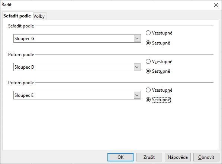Image resolution: width=222 pixels, height=164 pixels.
Task: Expand the Sloupec E dropdown arrow
Action: pyautogui.click(x=137, y=95)
